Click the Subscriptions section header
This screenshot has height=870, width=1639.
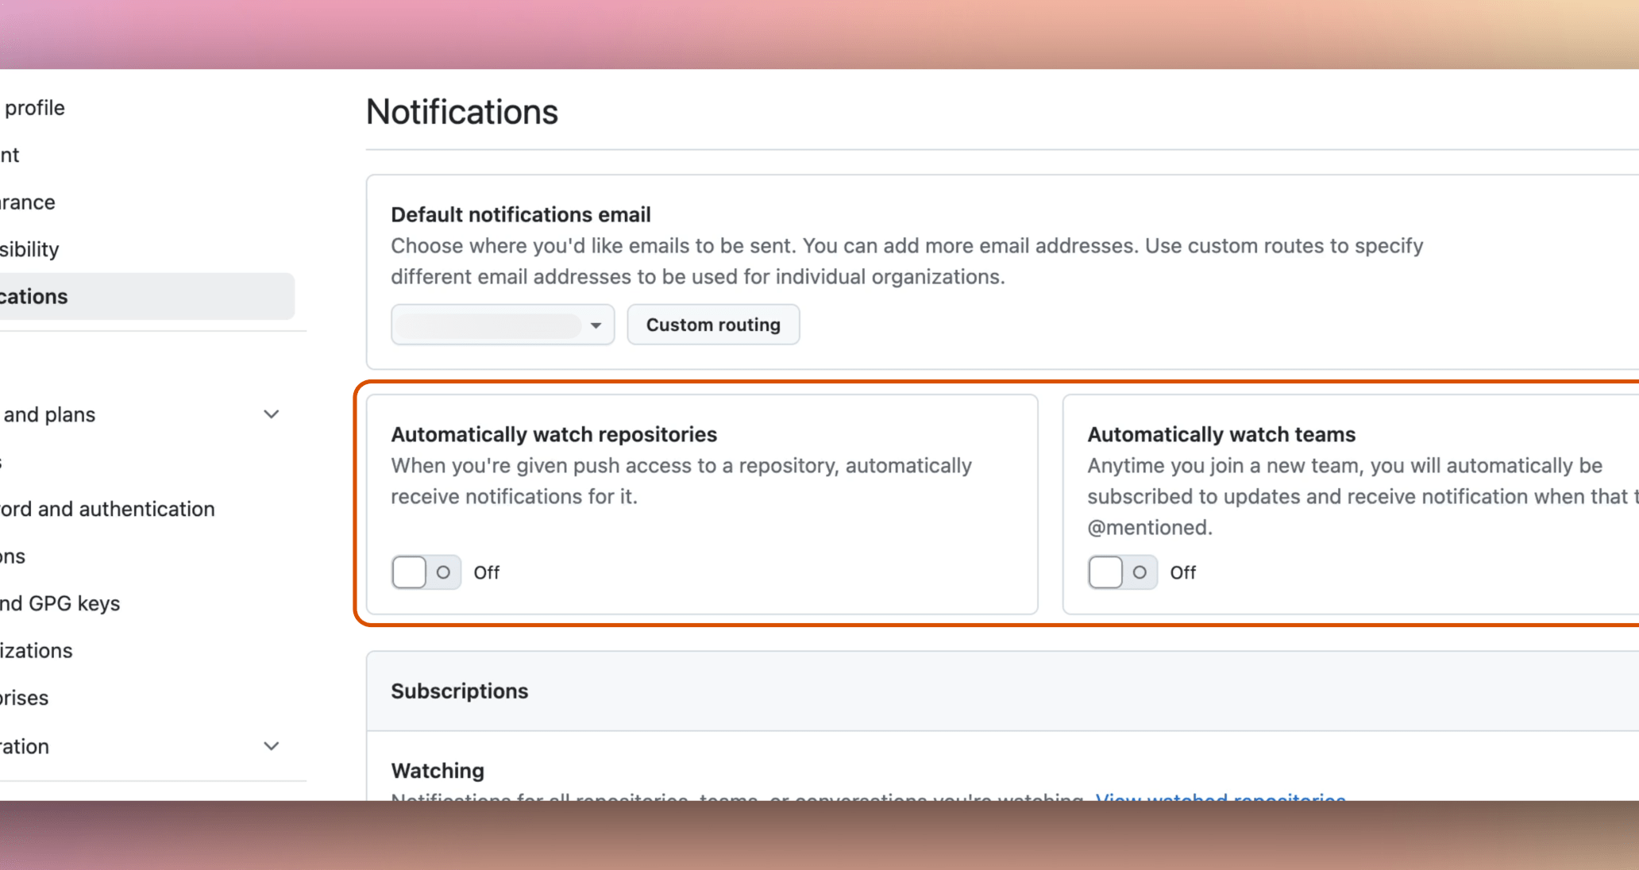(x=459, y=691)
